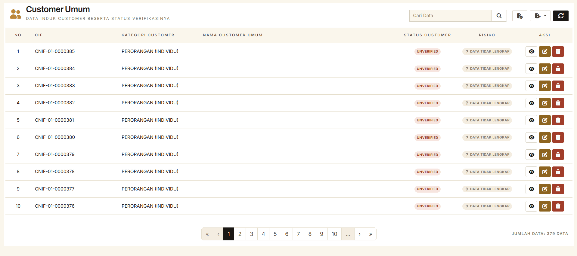View details of CNIF-01-0000378
The height and width of the screenshot is (256, 577).
532,172
